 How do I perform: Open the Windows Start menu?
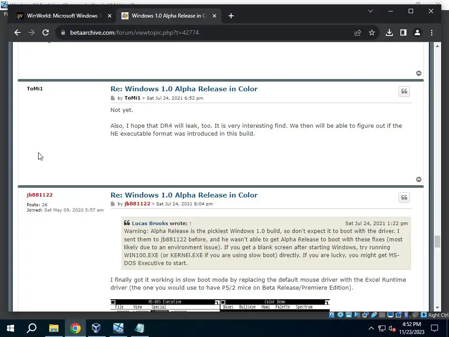(11, 328)
